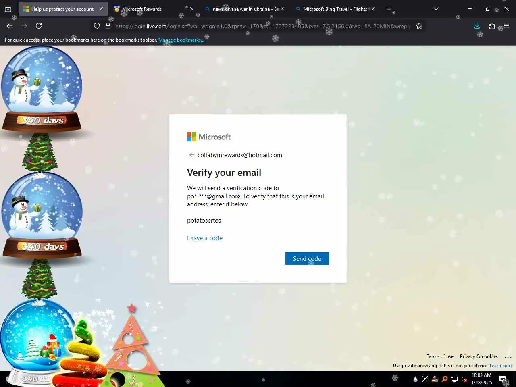Close the news on the war in ukraine tab
This screenshot has width=516, height=387.
pyautogui.click(x=283, y=9)
